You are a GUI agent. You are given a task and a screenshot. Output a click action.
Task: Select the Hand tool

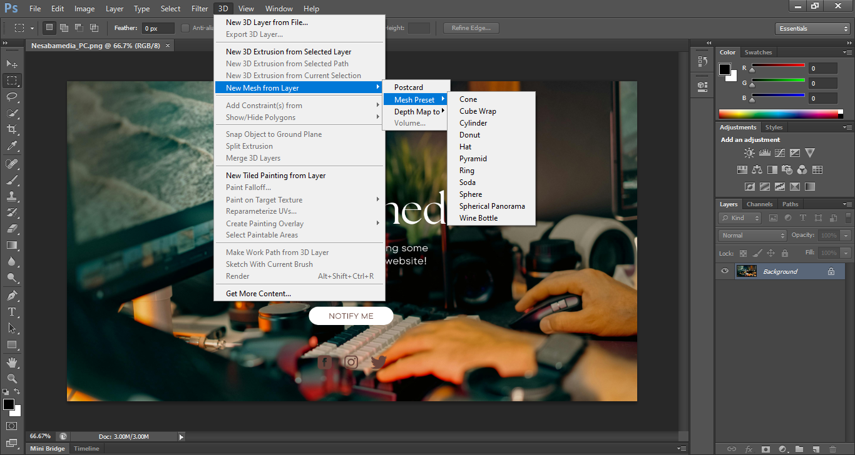coord(12,362)
